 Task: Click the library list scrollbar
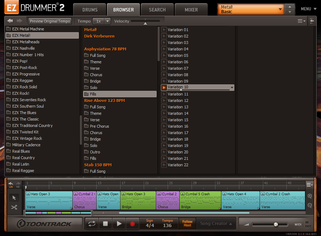point(81,130)
